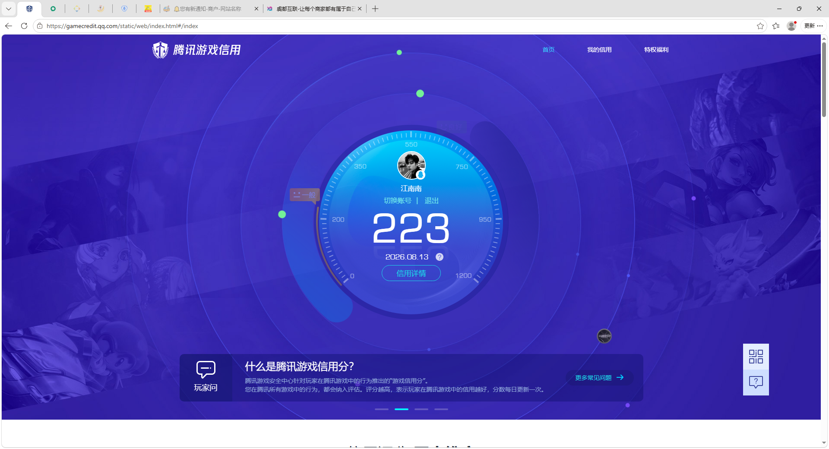Close the 您有新通知 tab
This screenshot has height=449, width=829.
pos(256,9)
